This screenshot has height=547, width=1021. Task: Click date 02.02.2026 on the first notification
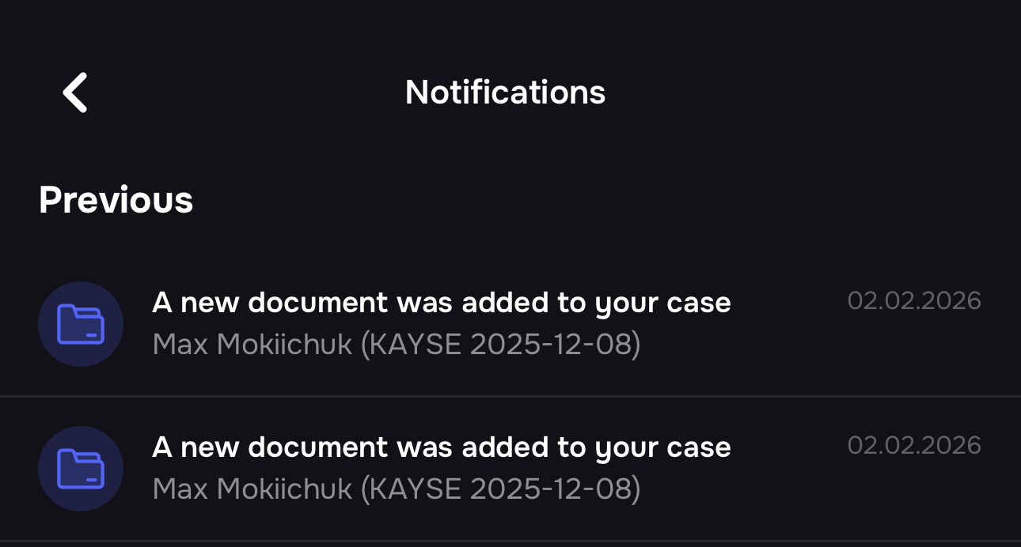(915, 301)
